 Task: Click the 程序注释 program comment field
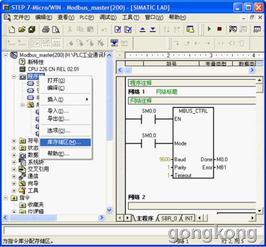(x=192, y=83)
